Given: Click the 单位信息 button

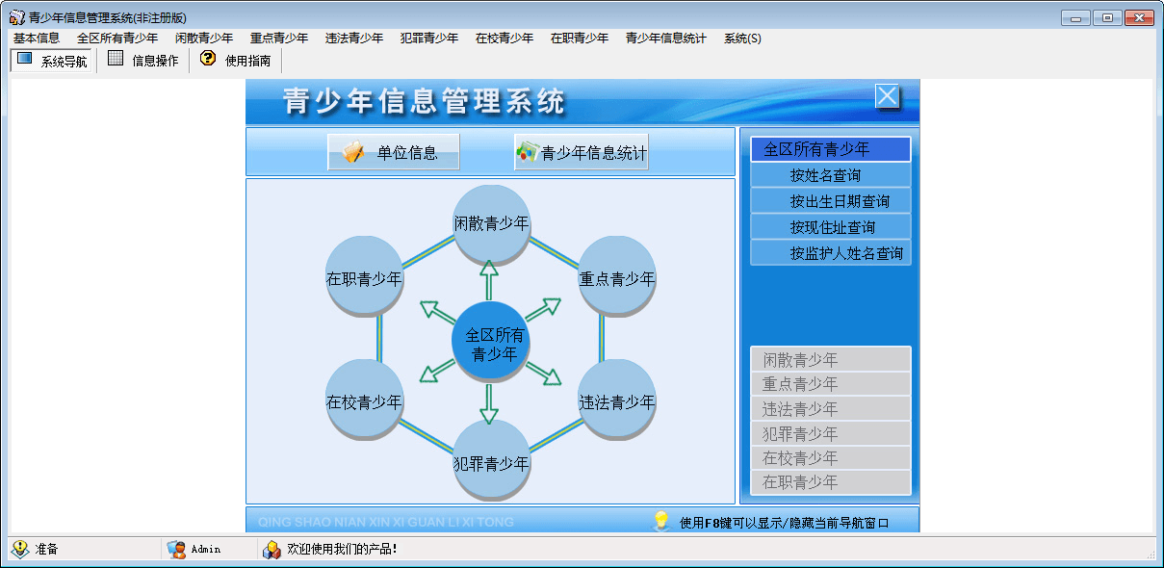Looking at the screenshot, I should (x=394, y=152).
